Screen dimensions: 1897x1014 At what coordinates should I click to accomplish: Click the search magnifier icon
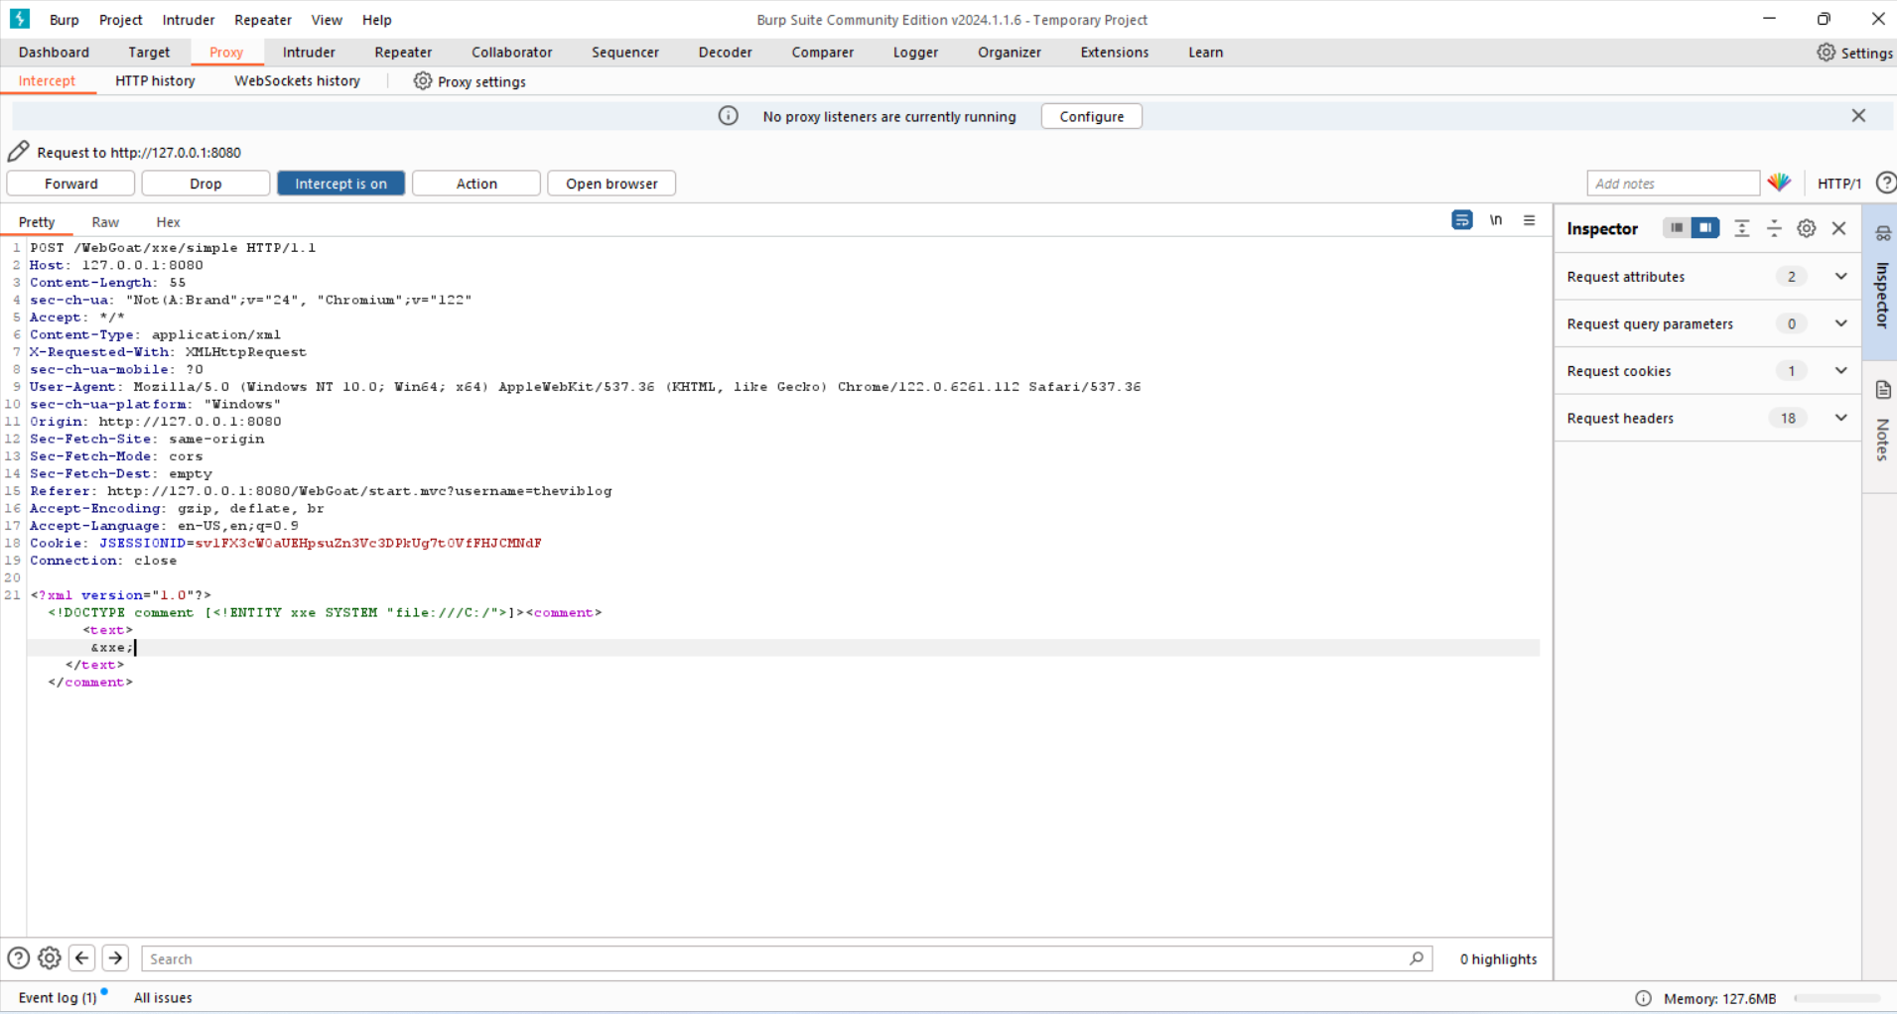pos(1417,958)
